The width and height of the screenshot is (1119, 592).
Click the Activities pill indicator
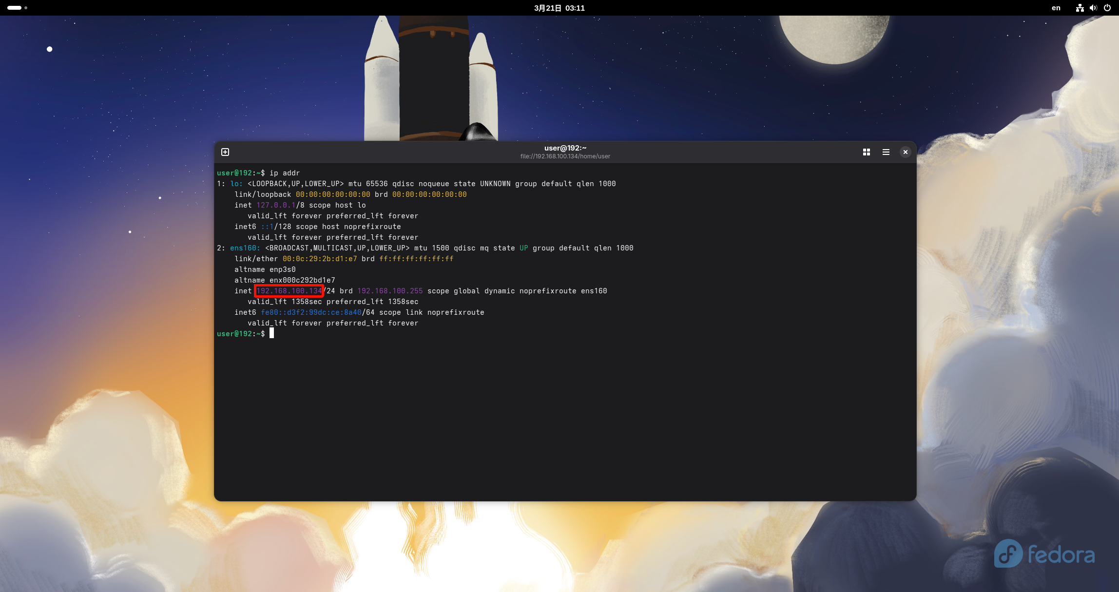tap(14, 8)
